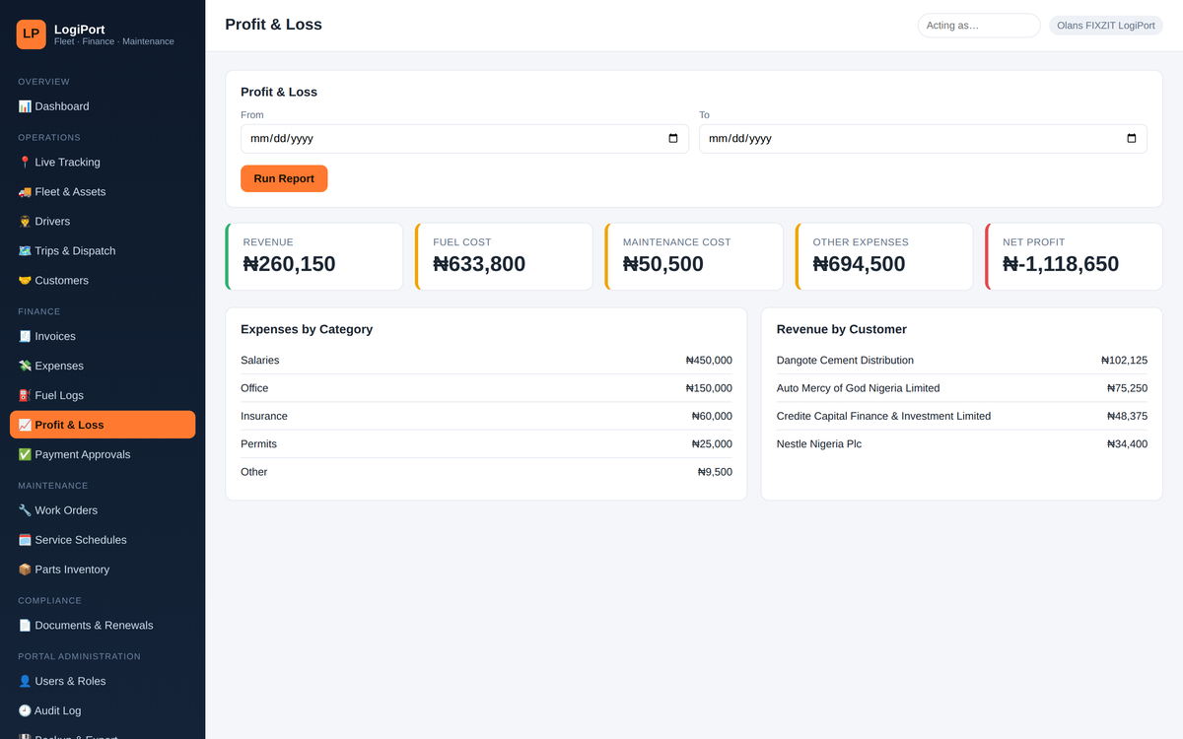
Task: Open Payment Approvals label
Action: pyautogui.click(x=82, y=455)
